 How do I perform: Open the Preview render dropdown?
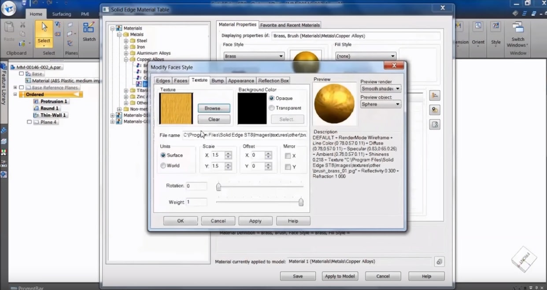pyautogui.click(x=381, y=88)
